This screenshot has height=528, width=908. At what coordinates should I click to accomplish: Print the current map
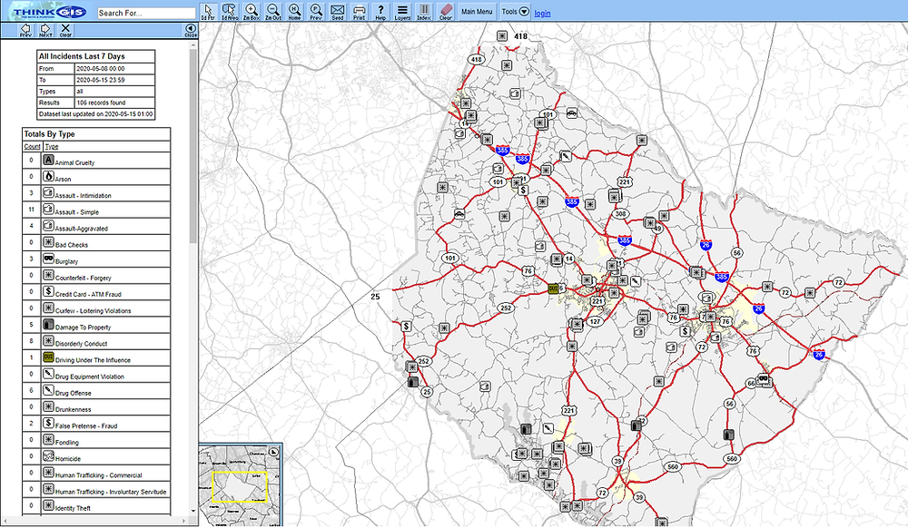[359, 12]
